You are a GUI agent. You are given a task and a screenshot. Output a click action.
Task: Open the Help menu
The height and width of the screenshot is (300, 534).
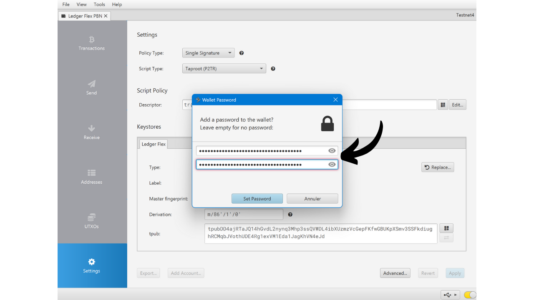(117, 4)
